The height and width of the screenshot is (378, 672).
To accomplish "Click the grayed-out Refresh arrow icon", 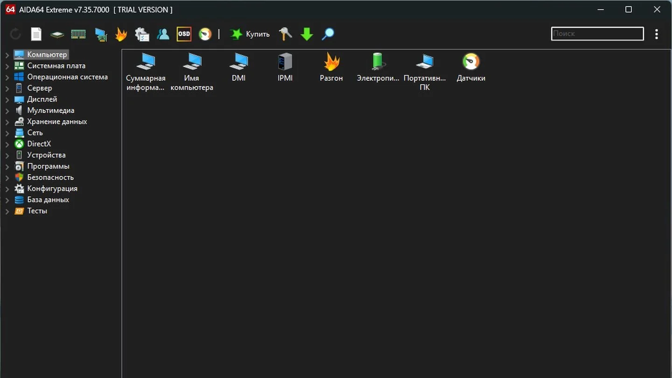I will [15, 34].
